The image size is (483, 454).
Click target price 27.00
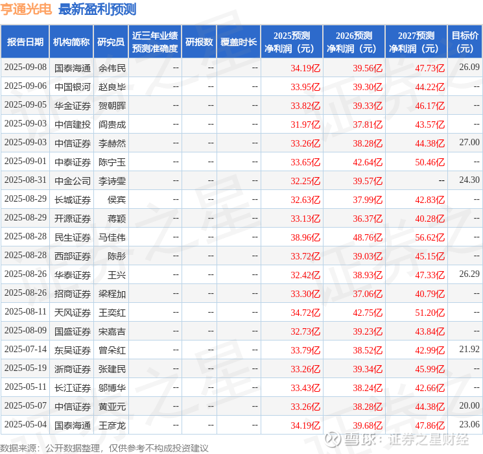pyautogui.click(x=469, y=143)
